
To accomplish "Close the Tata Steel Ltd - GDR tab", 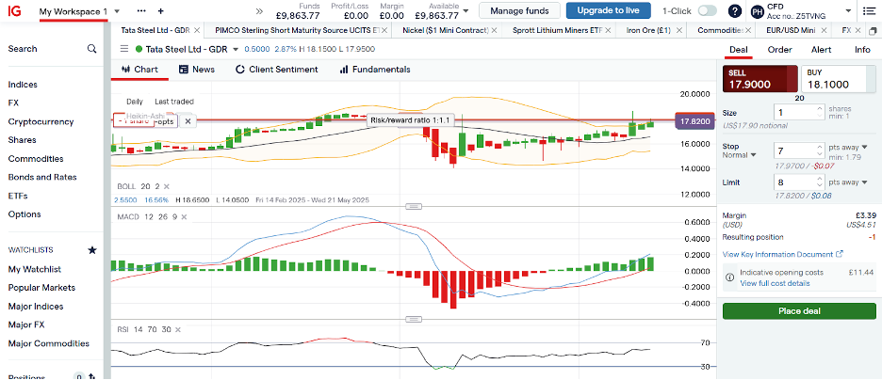I will click(x=196, y=30).
